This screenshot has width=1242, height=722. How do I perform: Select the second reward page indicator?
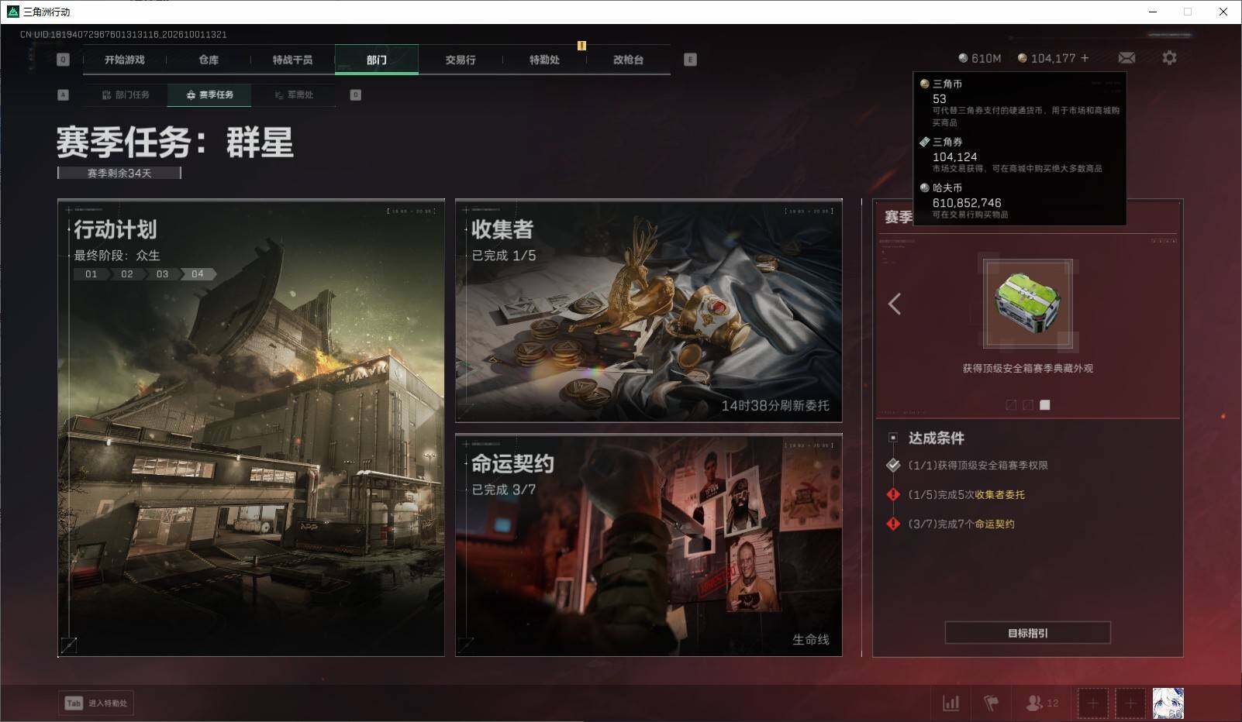click(1028, 405)
